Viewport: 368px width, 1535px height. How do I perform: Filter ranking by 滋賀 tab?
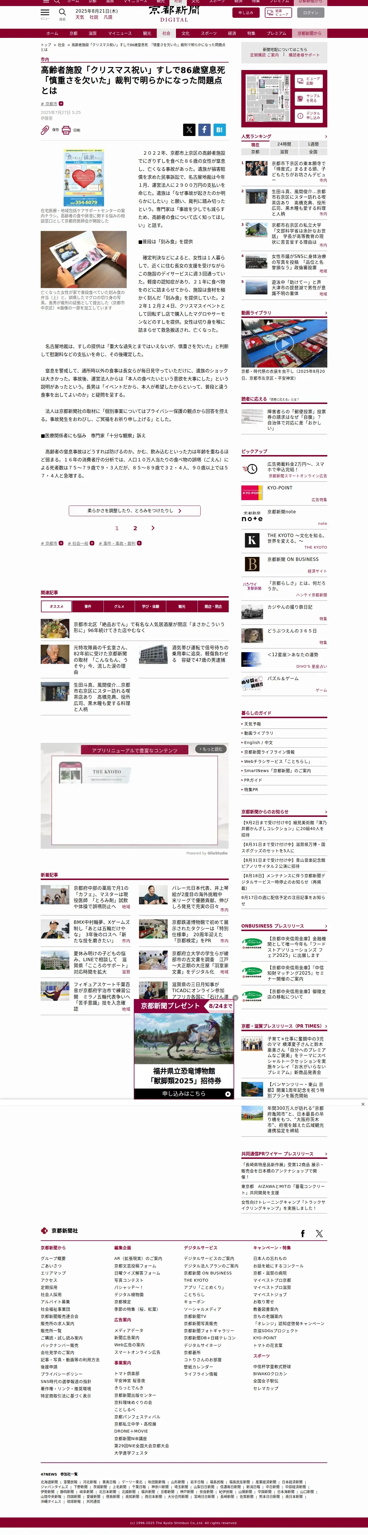click(x=284, y=151)
